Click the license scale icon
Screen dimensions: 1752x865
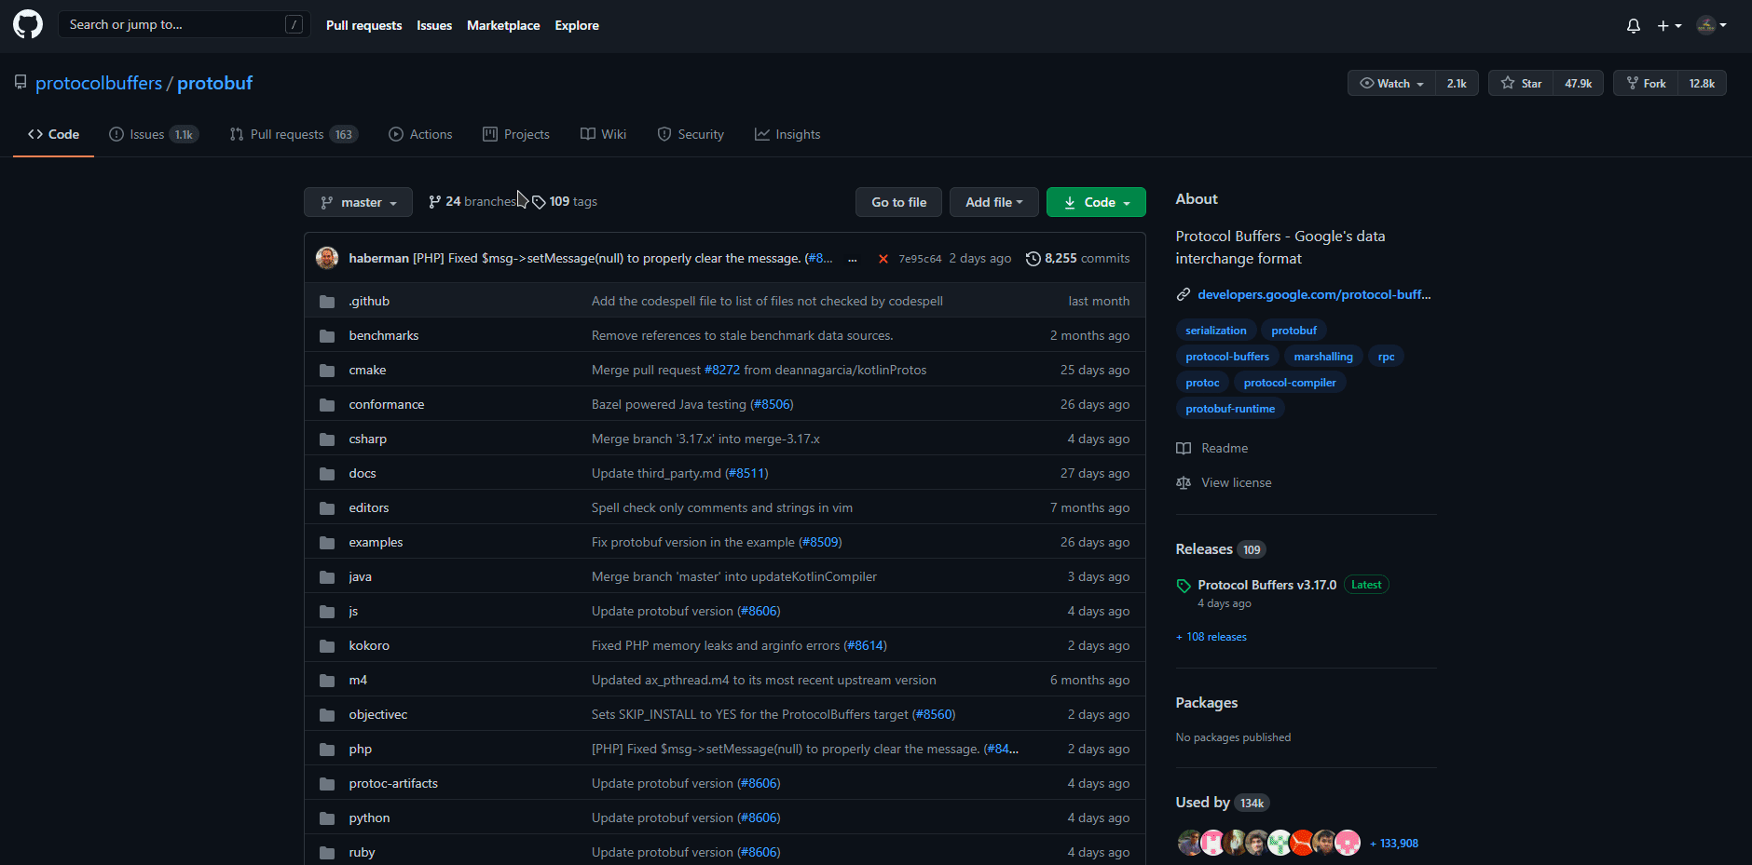point(1184,482)
